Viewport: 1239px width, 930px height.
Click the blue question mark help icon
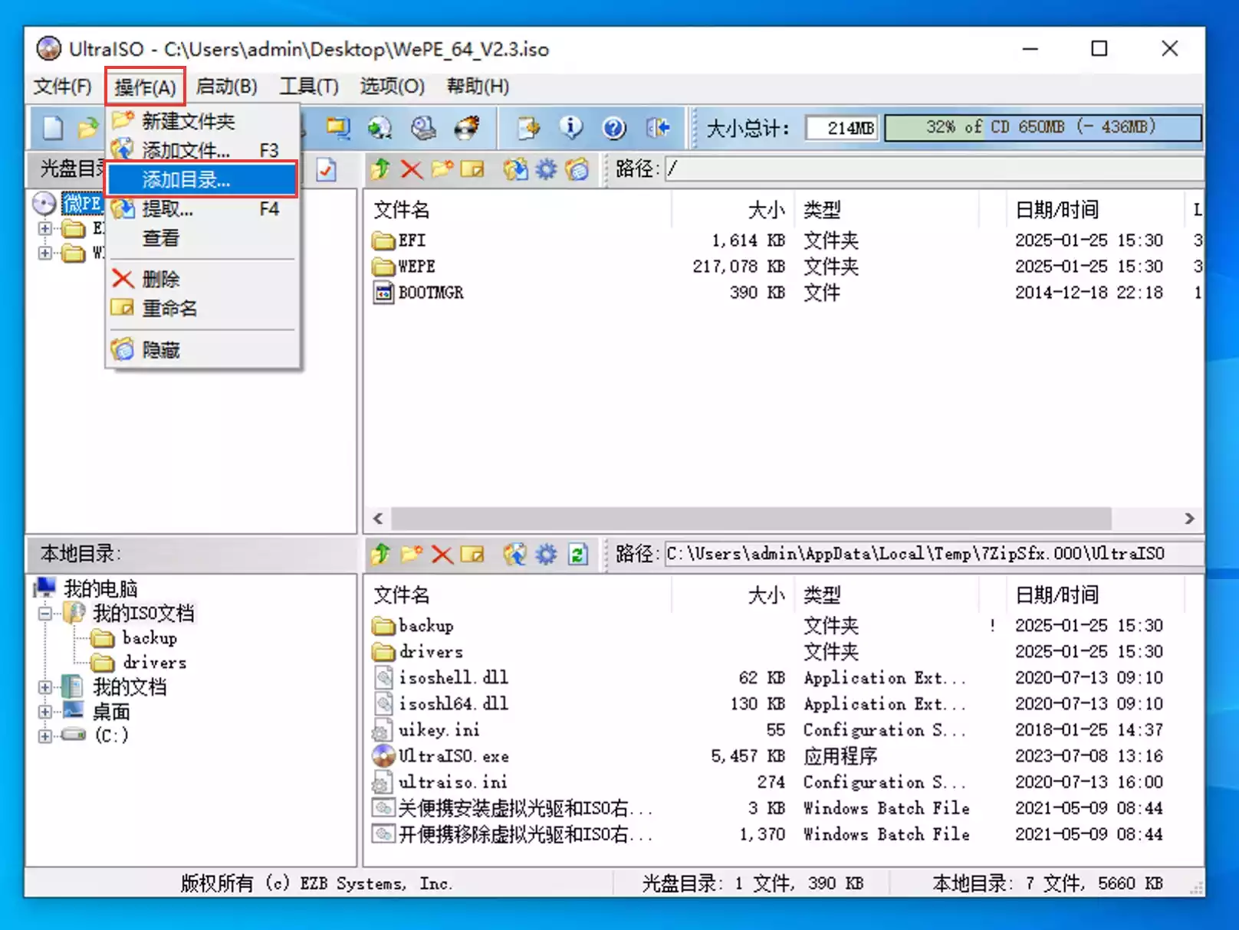coord(614,128)
